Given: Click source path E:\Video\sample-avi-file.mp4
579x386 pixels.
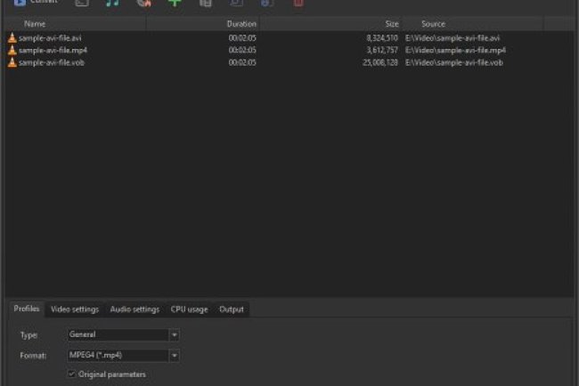Looking at the screenshot, I should tap(455, 50).
